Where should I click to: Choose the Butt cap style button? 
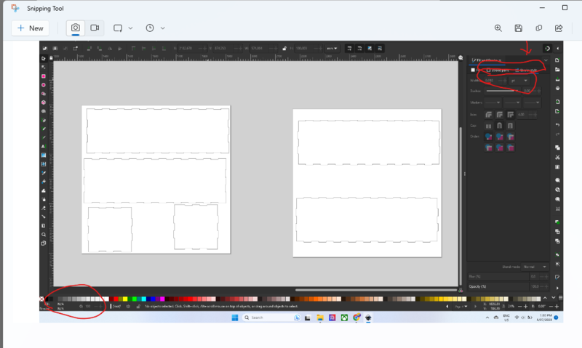pos(488,126)
